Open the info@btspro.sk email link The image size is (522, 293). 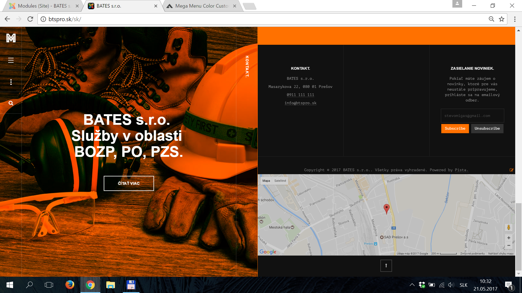300,103
